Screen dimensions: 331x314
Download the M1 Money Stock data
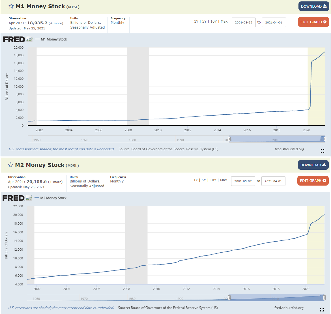(x=314, y=6)
